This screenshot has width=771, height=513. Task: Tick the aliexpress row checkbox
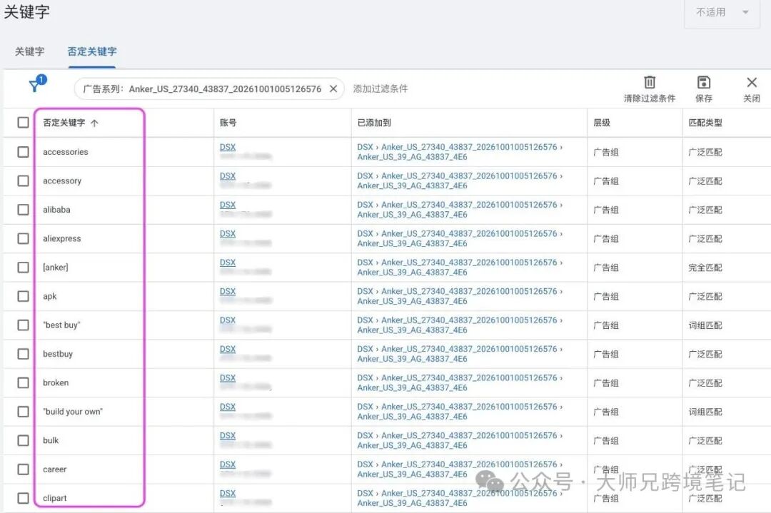click(x=23, y=238)
